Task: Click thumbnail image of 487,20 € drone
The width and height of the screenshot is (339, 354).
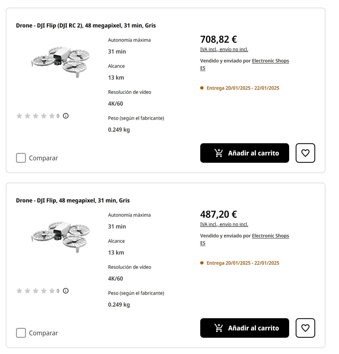Action: click(x=61, y=236)
